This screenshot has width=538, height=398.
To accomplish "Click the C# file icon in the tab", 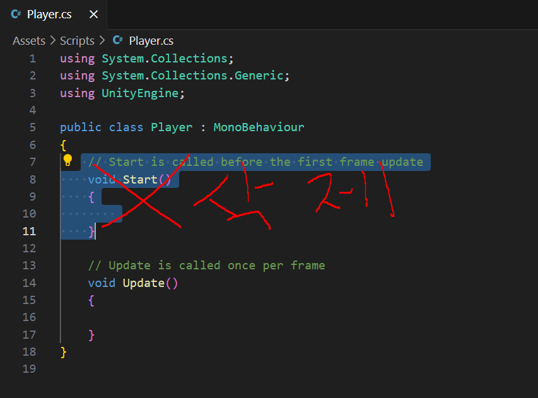I will 16,15.
